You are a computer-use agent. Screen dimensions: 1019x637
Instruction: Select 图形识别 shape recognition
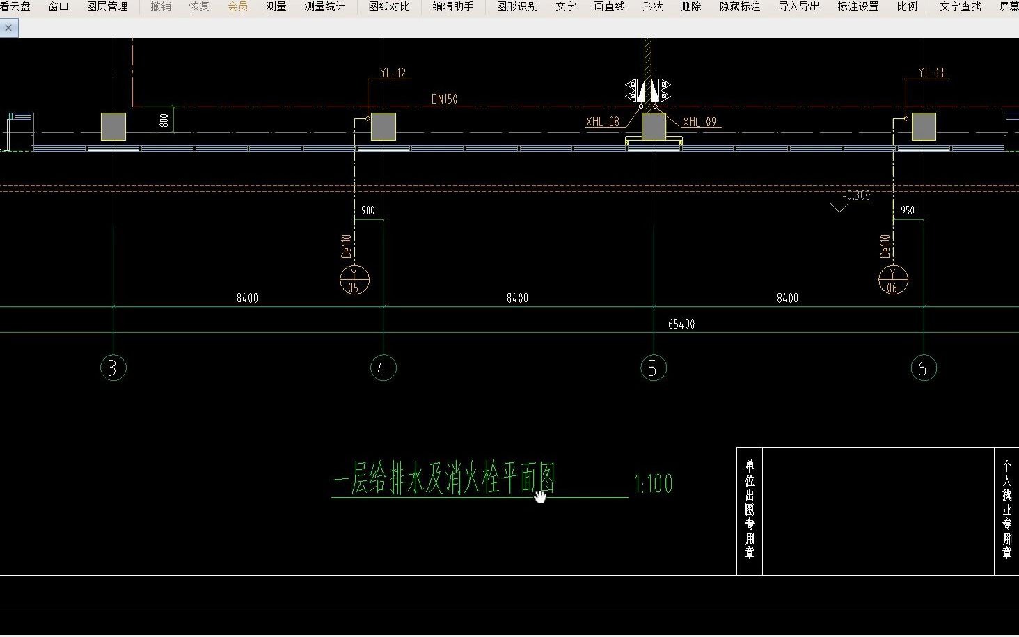[517, 7]
